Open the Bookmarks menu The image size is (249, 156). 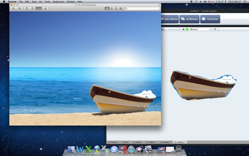[x=58, y=2]
